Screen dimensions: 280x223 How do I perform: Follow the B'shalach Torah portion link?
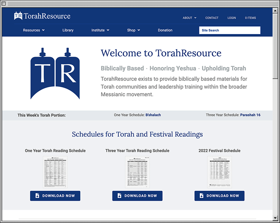click(x=153, y=115)
